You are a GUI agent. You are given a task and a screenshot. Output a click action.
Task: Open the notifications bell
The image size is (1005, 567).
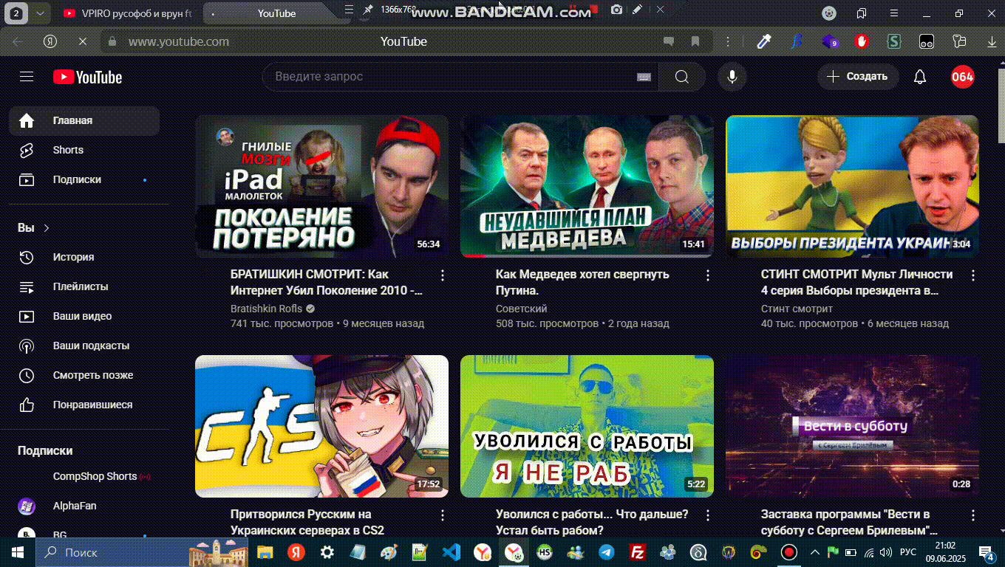920,77
